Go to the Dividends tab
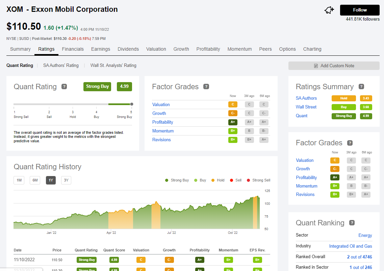The height and width of the screenshot is (271, 384). [128, 49]
